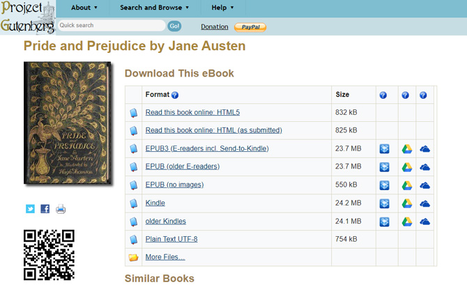Save the older Kindles file to OneDrive
467x287 pixels.
point(424,222)
